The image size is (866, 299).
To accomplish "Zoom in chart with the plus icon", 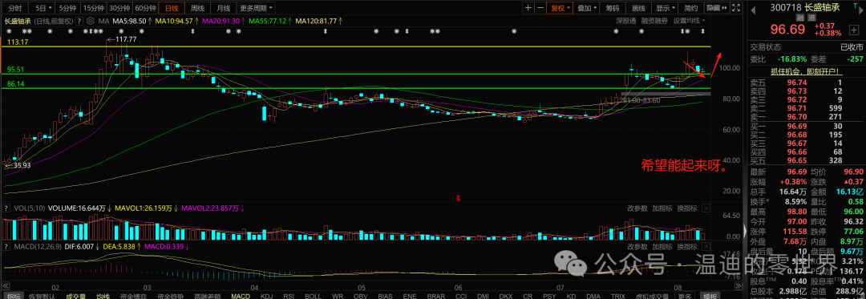I will coord(528,8).
